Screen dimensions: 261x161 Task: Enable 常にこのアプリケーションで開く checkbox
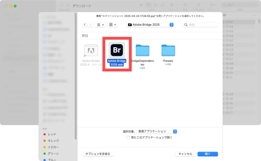pyautogui.click(x=128, y=137)
